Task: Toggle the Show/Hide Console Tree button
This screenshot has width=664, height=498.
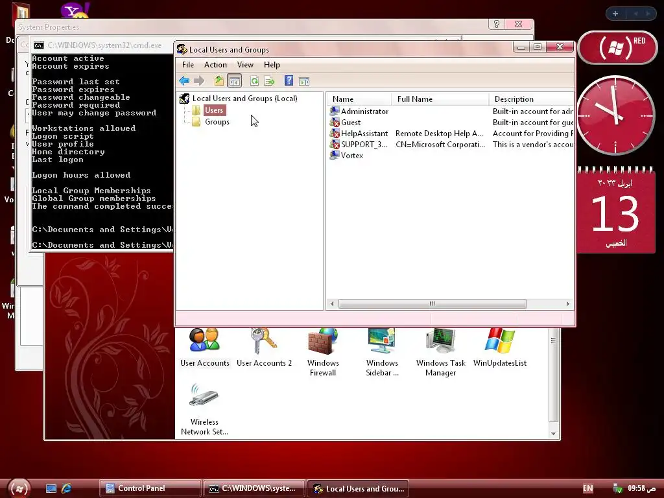Action: coord(235,80)
